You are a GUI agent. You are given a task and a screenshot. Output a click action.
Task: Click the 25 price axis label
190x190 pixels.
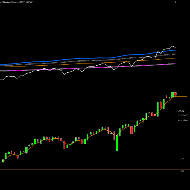(182, 171)
